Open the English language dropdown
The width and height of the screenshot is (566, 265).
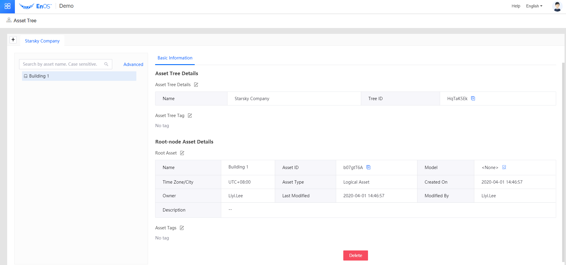click(x=534, y=6)
